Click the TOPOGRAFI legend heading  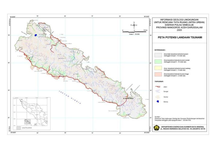click(x=159, y=81)
